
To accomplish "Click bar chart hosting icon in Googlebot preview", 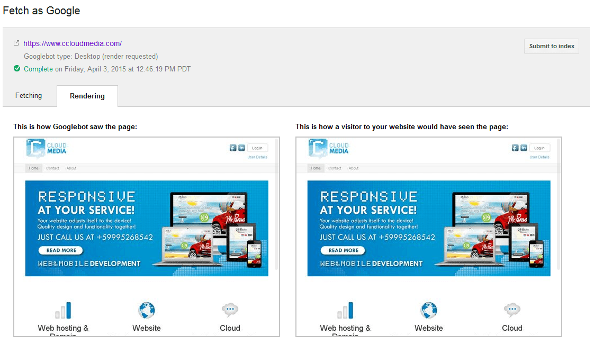I will [x=63, y=311].
